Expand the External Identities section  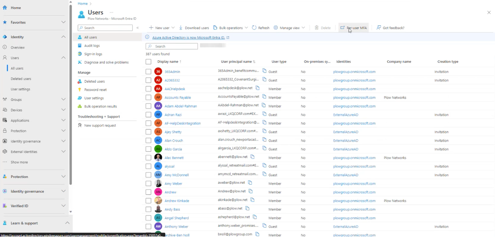click(63, 151)
